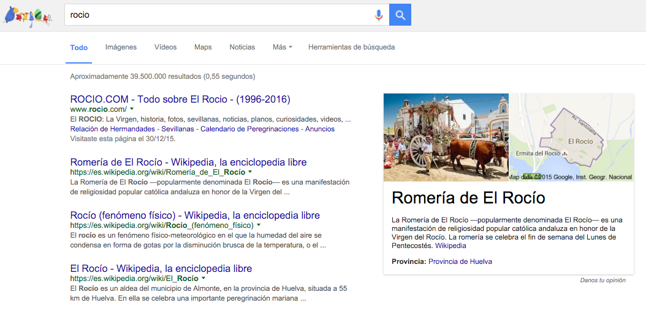Expand the Más dropdown menu
Image resolution: width=646 pixels, height=311 pixels.
(x=282, y=47)
